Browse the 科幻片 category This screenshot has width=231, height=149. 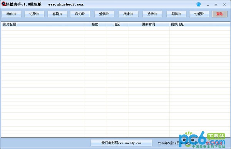pyautogui.click(x=80, y=14)
